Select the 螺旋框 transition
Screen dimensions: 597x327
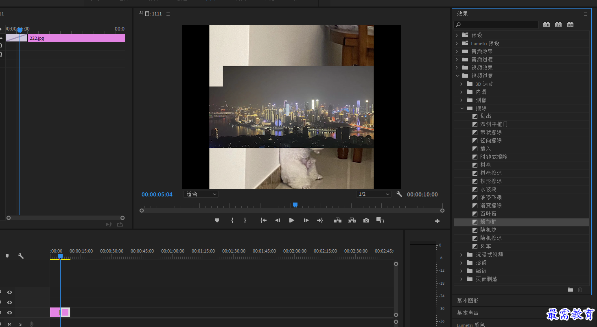coord(488,222)
